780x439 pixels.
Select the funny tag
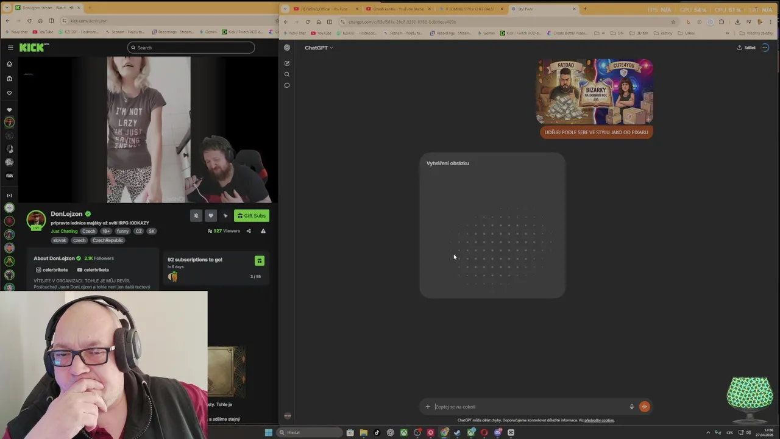coord(123,231)
